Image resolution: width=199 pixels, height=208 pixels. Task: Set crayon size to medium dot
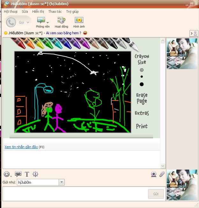click(142, 76)
